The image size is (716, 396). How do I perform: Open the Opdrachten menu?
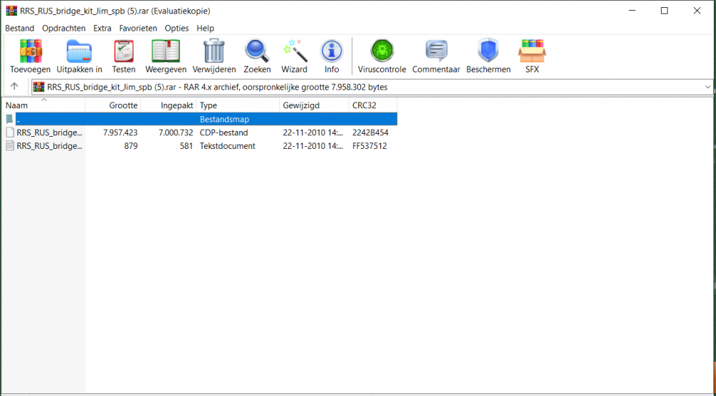click(x=63, y=28)
